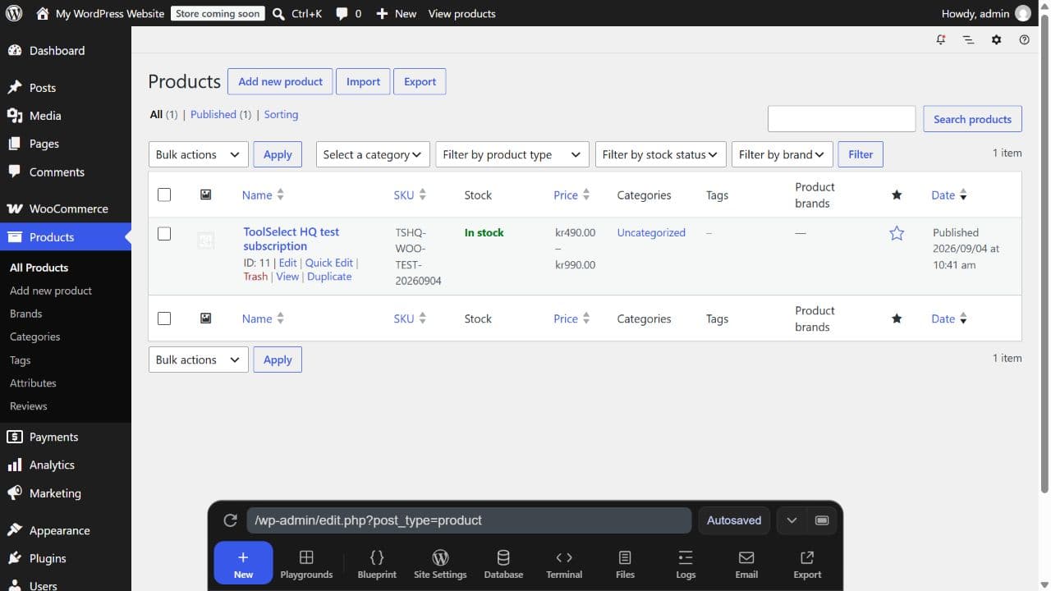The width and height of the screenshot is (1051, 591).
Task: Click the Add new product button
Action: point(280,81)
